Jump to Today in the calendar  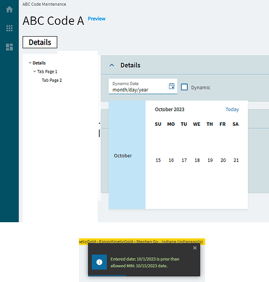click(x=232, y=109)
